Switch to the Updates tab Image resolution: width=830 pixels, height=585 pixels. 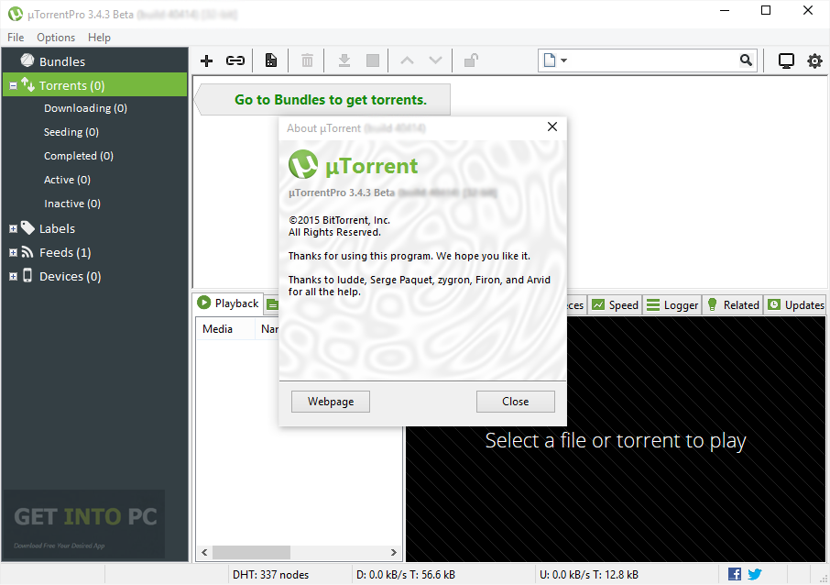(795, 305)
